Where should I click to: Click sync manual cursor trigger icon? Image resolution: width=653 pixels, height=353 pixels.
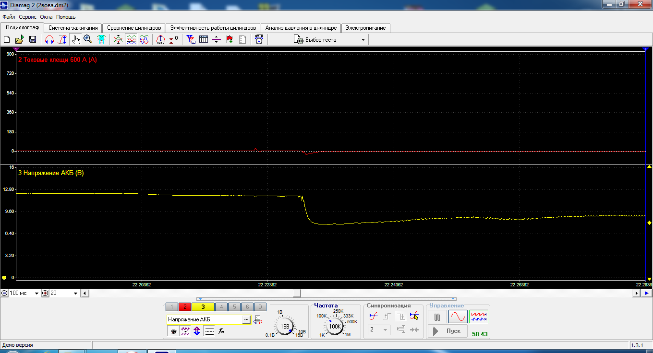pos(414,317)
